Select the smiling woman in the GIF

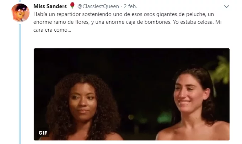[193, 104]
